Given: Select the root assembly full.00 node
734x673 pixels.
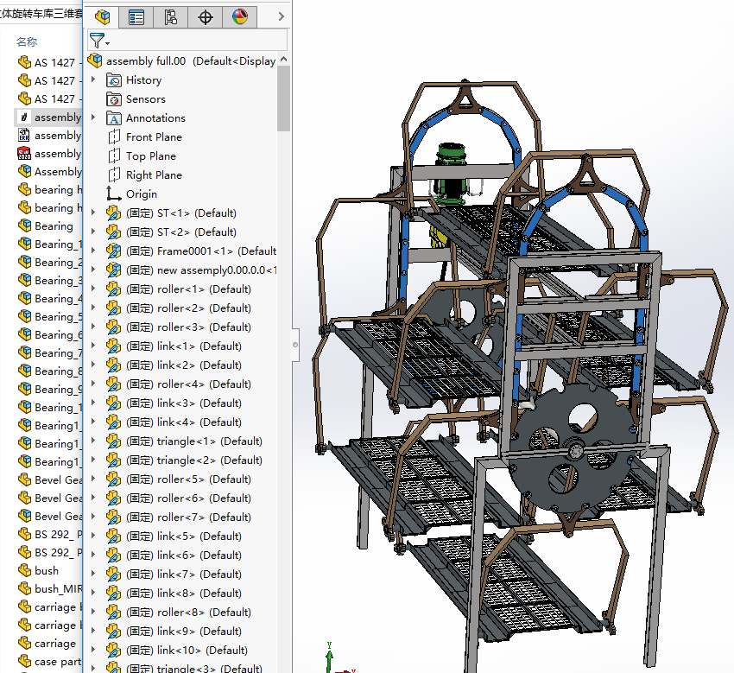Looking at the screenshot, I should 145,61.
